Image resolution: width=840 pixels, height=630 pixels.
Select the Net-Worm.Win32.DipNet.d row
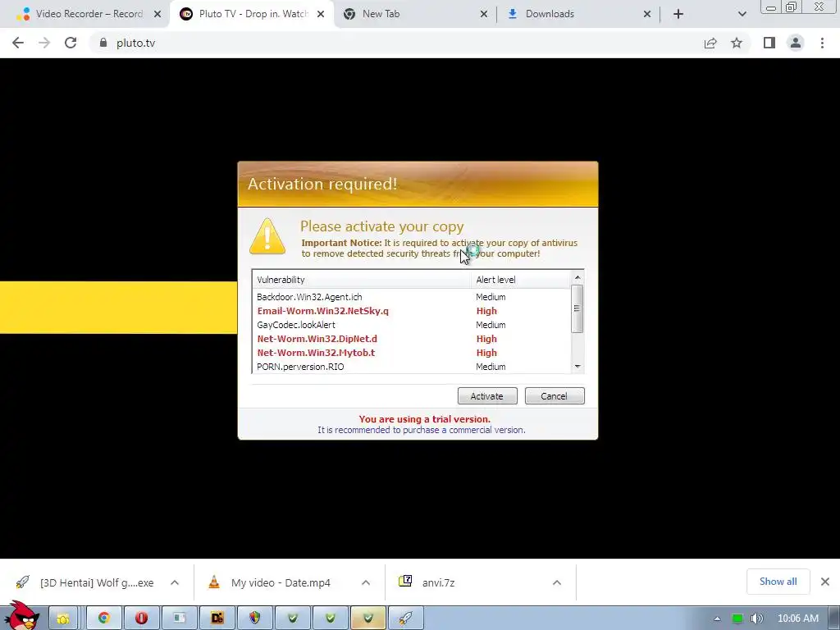[412, 339]
